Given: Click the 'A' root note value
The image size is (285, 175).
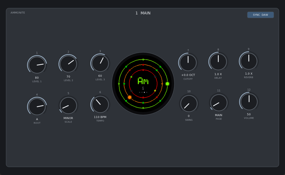Looking at the screenshot, I should [x=37, y=119].
